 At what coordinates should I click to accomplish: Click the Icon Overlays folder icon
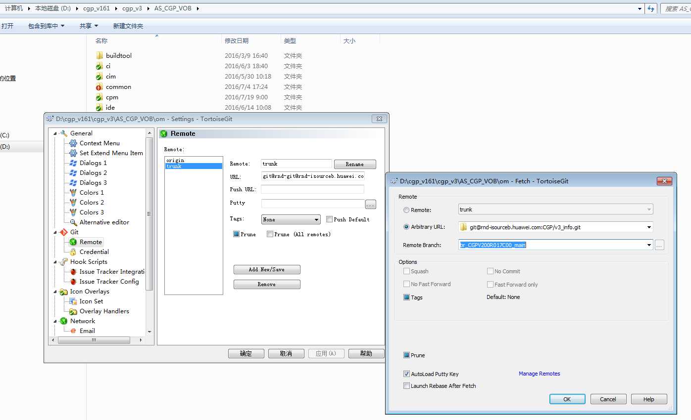coord(63,292)
